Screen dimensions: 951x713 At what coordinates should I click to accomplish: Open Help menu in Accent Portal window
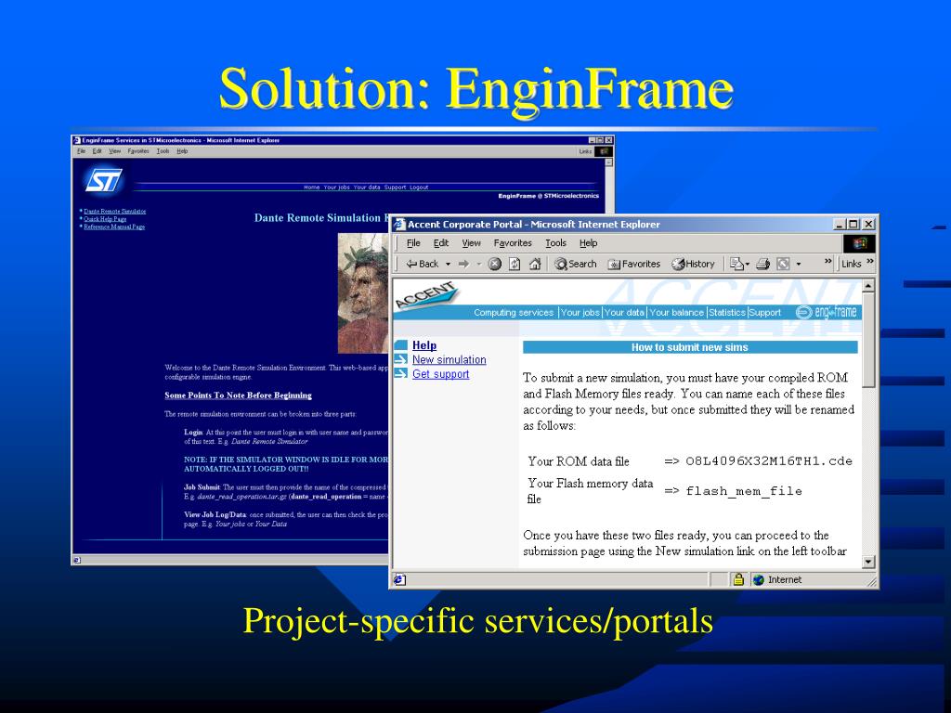click(x=588, y=243)
